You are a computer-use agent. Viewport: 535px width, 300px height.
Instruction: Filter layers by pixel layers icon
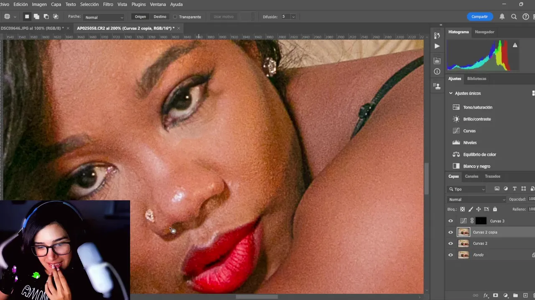pyautogui.click(x=497, y=189)
